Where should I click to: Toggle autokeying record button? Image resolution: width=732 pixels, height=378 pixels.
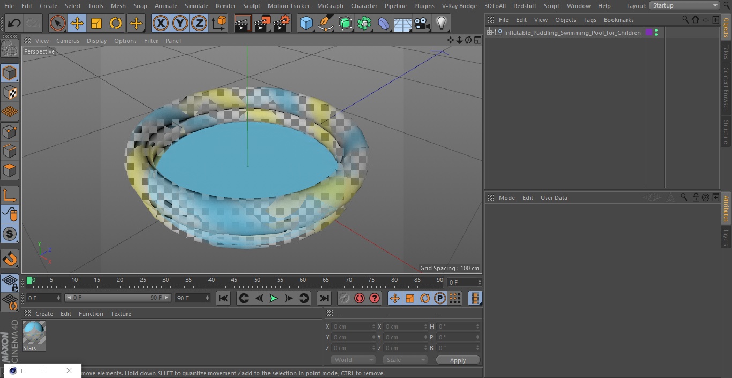click(360, 298)
